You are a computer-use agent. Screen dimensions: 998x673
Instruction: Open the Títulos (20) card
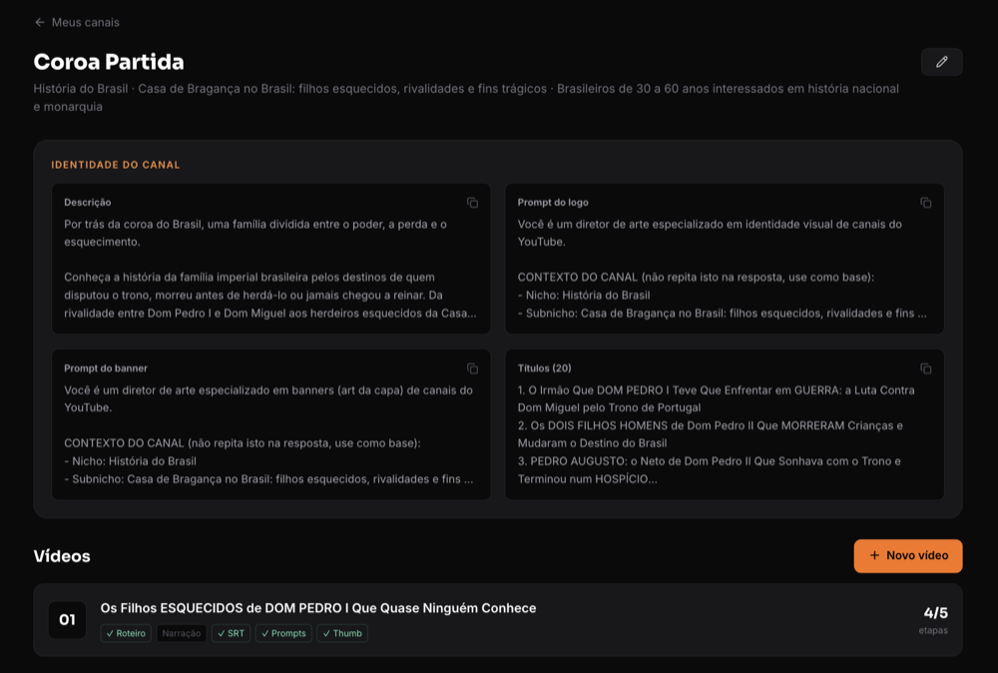(725, 424)
